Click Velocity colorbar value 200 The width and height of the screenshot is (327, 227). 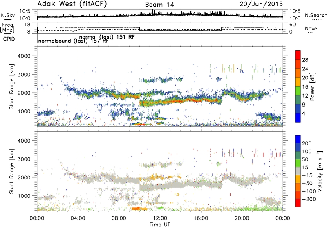click(307, 143)
